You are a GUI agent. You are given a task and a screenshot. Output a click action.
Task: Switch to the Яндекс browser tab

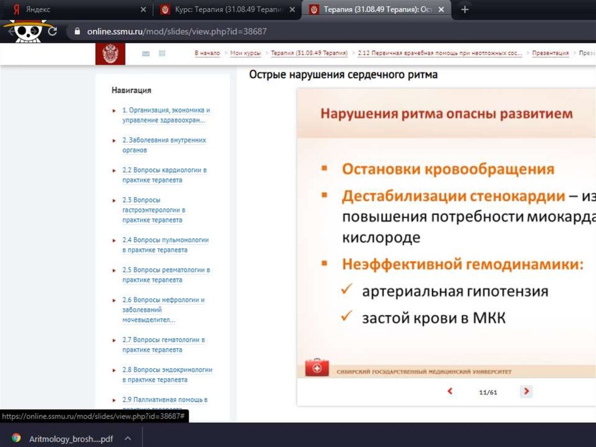pos(76,10)
